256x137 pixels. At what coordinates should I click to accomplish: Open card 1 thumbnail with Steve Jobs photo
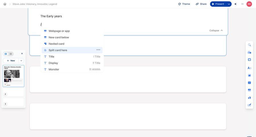click(13, 76)
